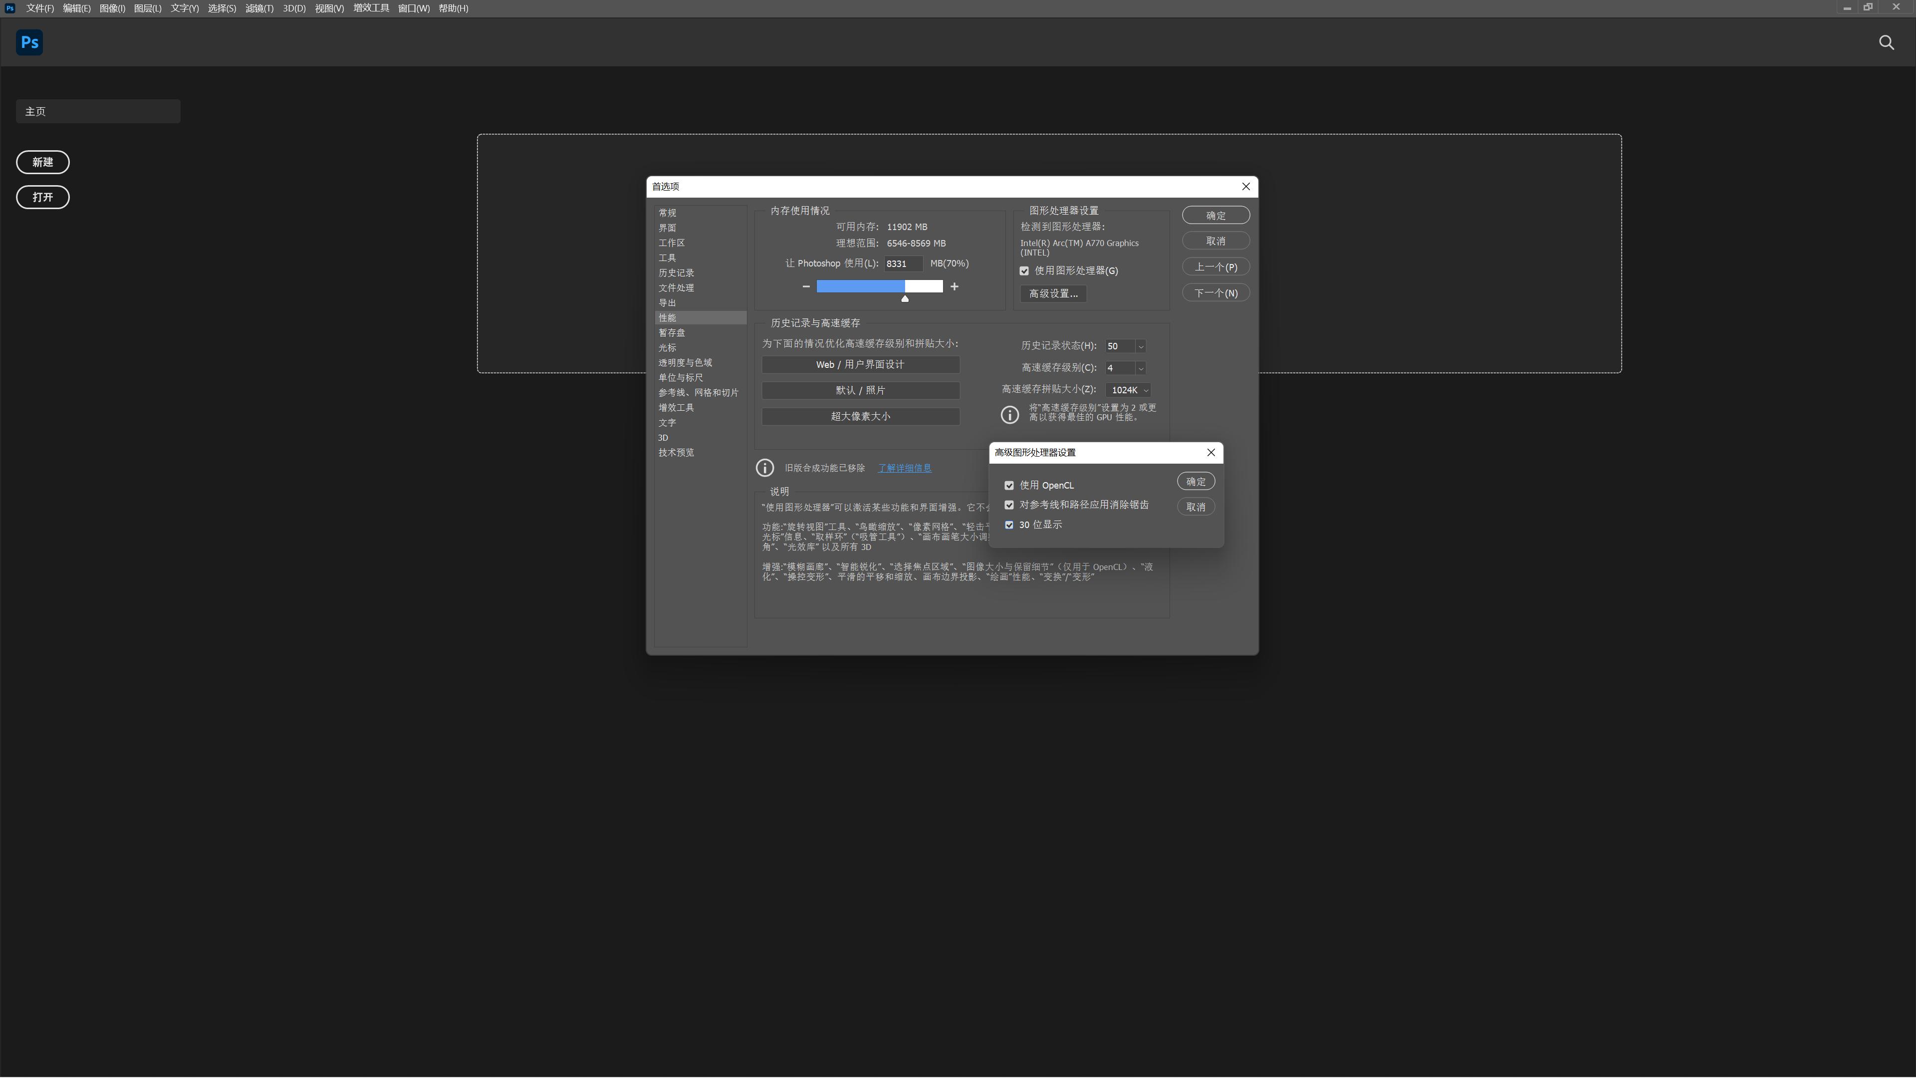Click the Photoshop memory usage slider bar
This screenshot has height=1078, width=1916.
879,286
